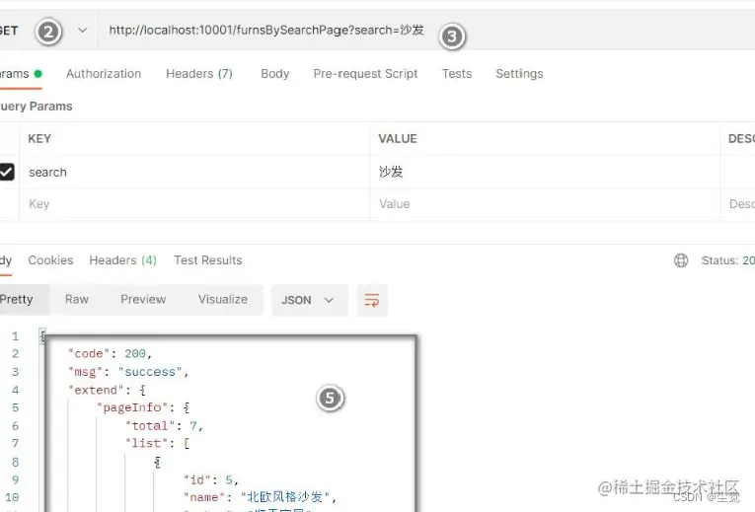Toggle the line wrap icon
Screen dimensions: 755x512
pyautogui.click(x=372, y=300)
